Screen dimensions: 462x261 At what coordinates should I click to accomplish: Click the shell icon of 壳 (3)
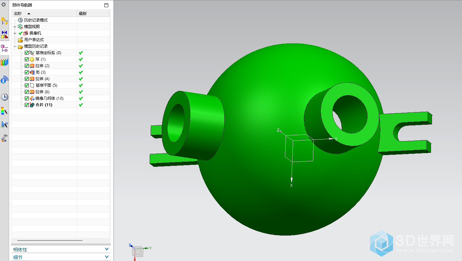[32, 72]
